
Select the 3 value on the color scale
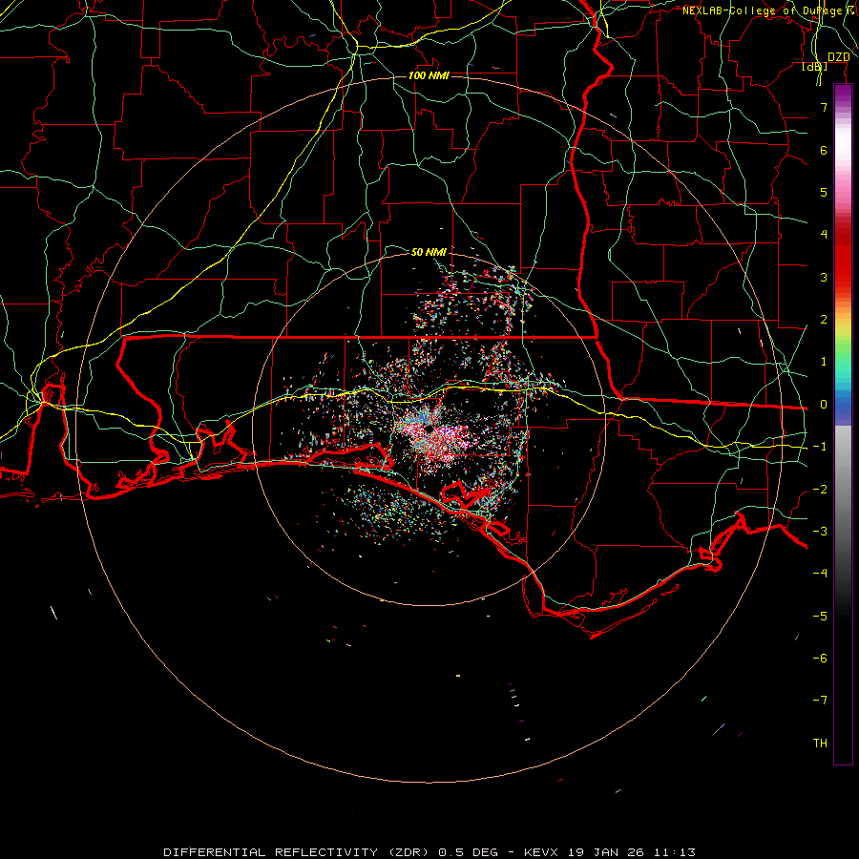point(824,277)
